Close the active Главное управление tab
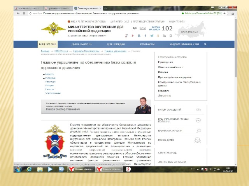The width and height of the screenshot is (249, 186). tap(100, 8)
